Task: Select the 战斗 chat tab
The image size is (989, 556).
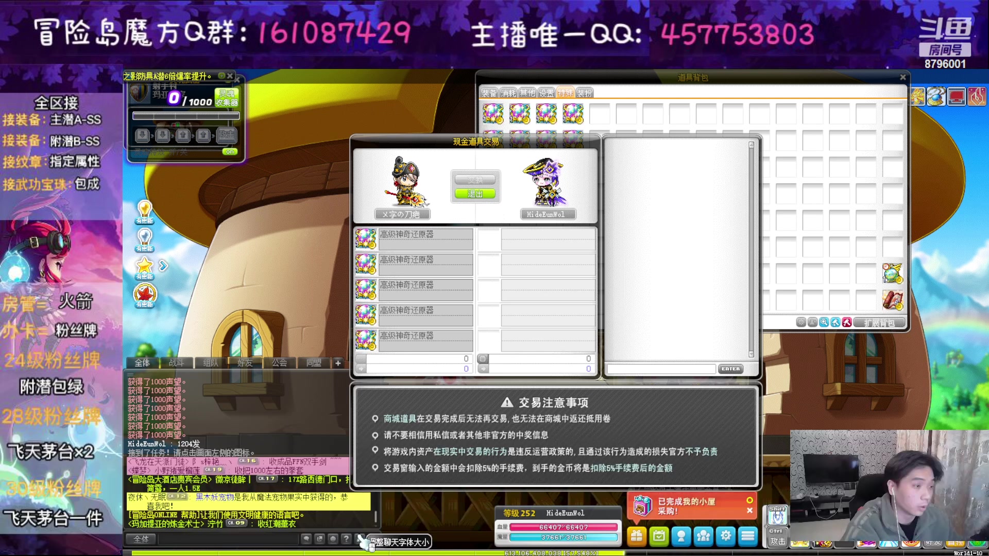Action: tap(176, 363)
